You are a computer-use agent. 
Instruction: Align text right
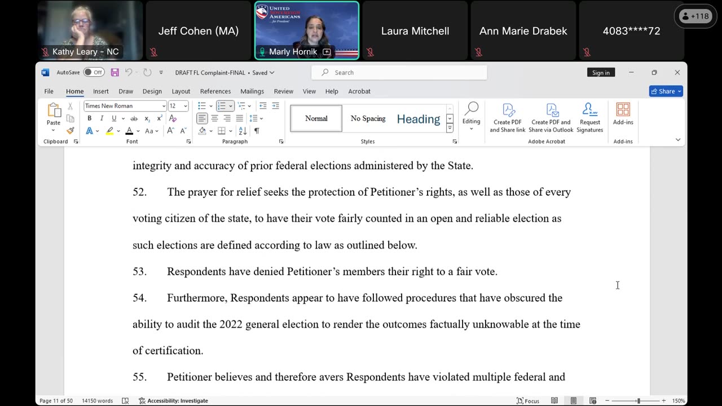pyautogui.click(x=227, y=118)
